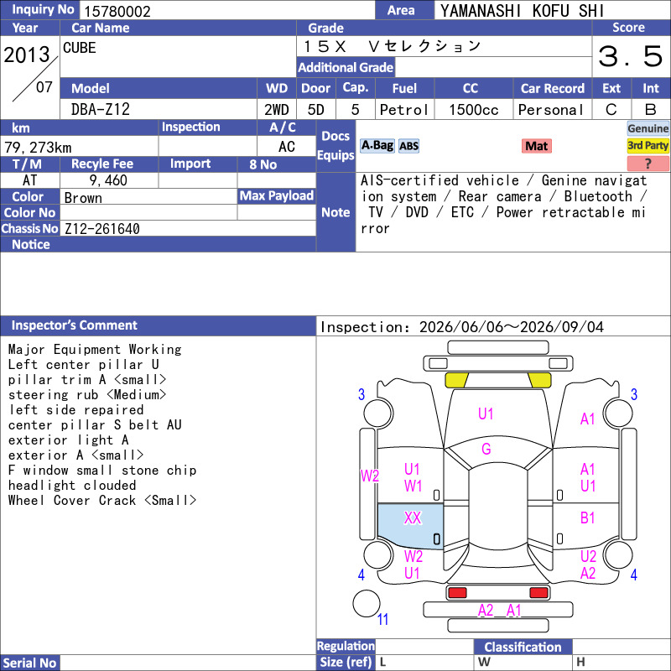
Task: Click the Additional Grade label
Action: tap(346, 68)
